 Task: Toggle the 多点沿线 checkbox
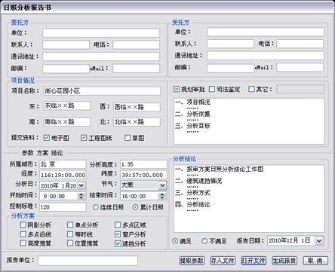tap(23, 234)
